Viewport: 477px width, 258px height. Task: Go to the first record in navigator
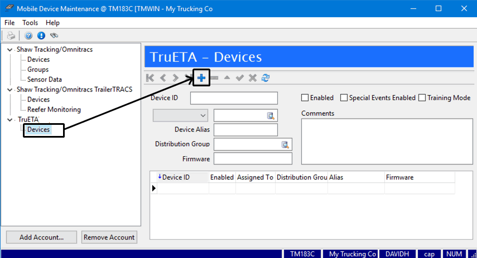pos(150,78)
